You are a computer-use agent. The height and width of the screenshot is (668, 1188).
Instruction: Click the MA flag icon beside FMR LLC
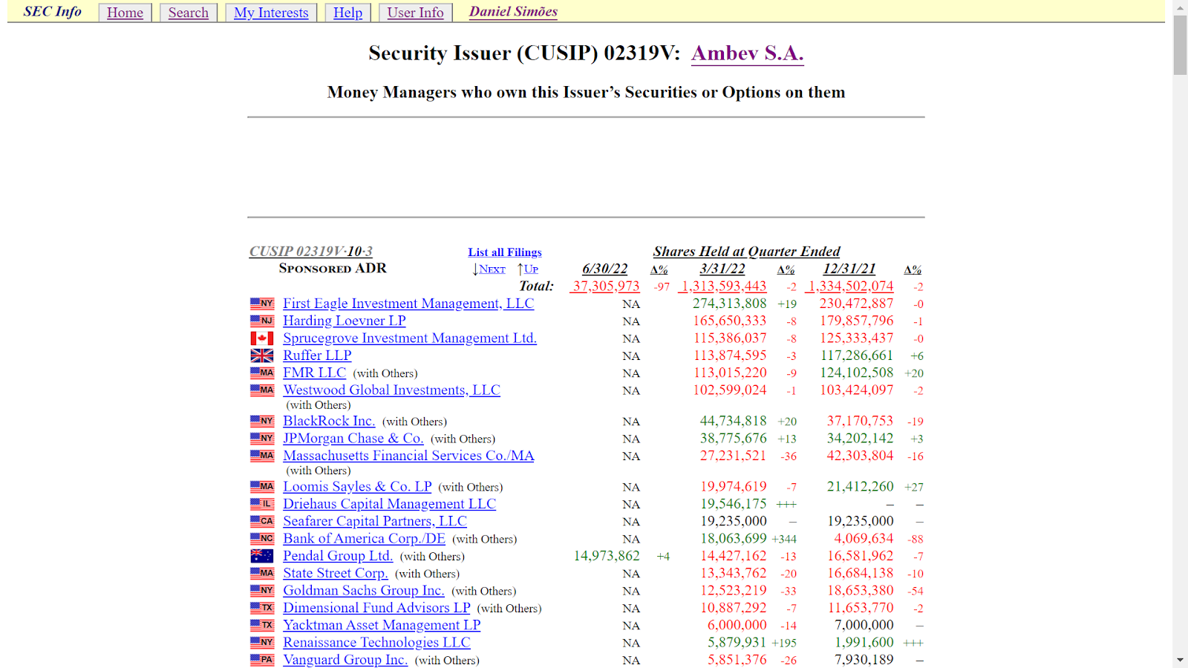pos(262,373)
